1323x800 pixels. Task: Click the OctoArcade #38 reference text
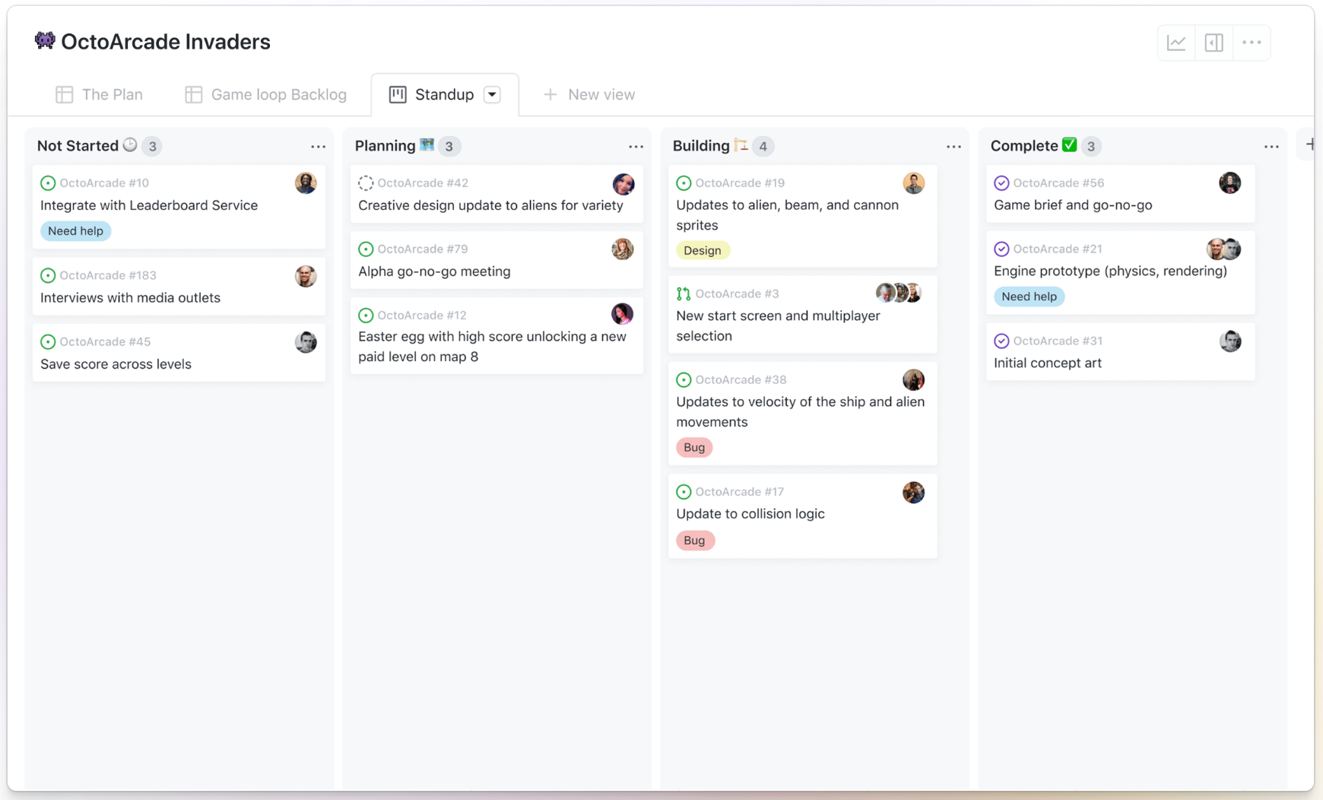(741, 379)
